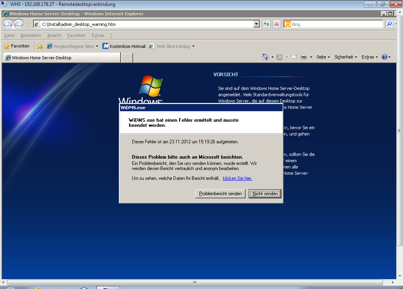Open the Favoriten star center button

click(x=17, y=46)
